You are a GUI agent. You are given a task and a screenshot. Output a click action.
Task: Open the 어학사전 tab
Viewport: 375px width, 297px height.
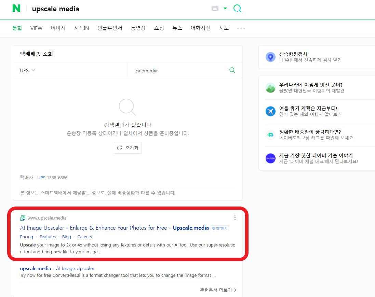point(200,28)
